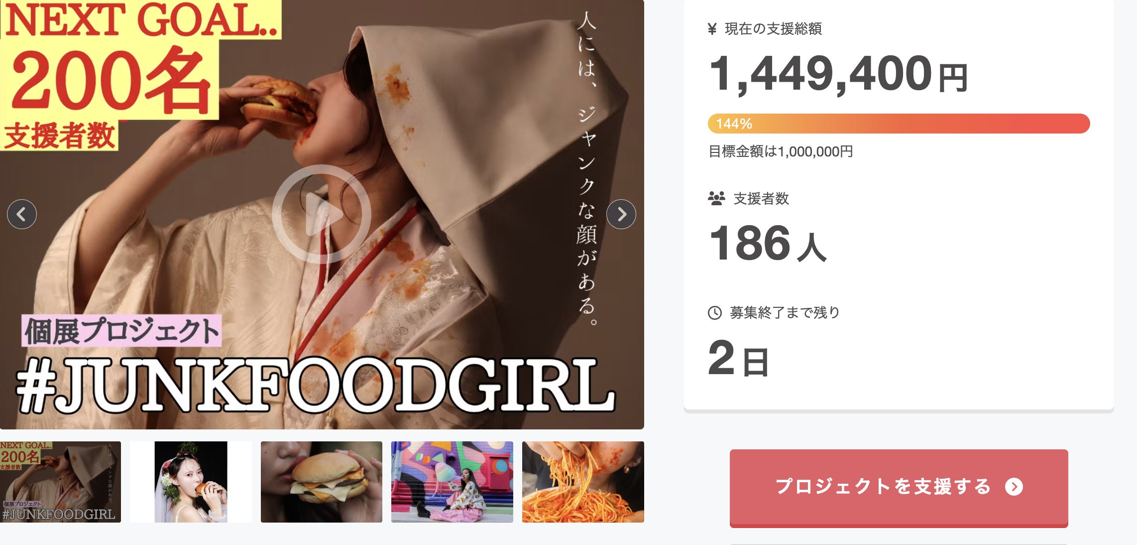Click the clock icon near 募集終了まで残り
1137x545 pixels.
coord(715,313)
